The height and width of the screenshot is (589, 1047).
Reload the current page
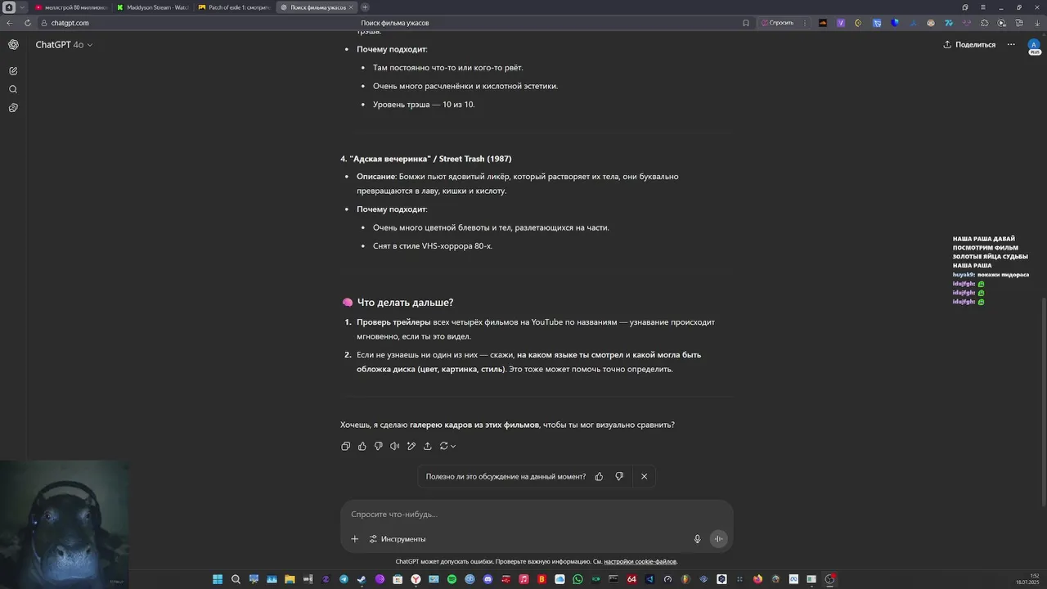coord(28,23)
